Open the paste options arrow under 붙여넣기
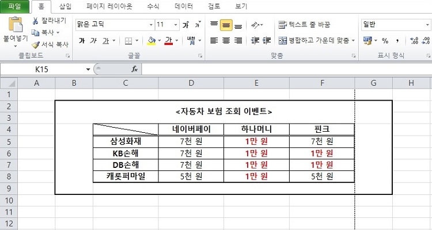Screen dimensions: 432x230 (16, 45)
